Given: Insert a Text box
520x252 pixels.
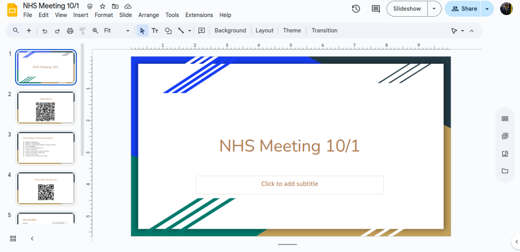Looking at the screenshot, I should click(x=155, y=30).
